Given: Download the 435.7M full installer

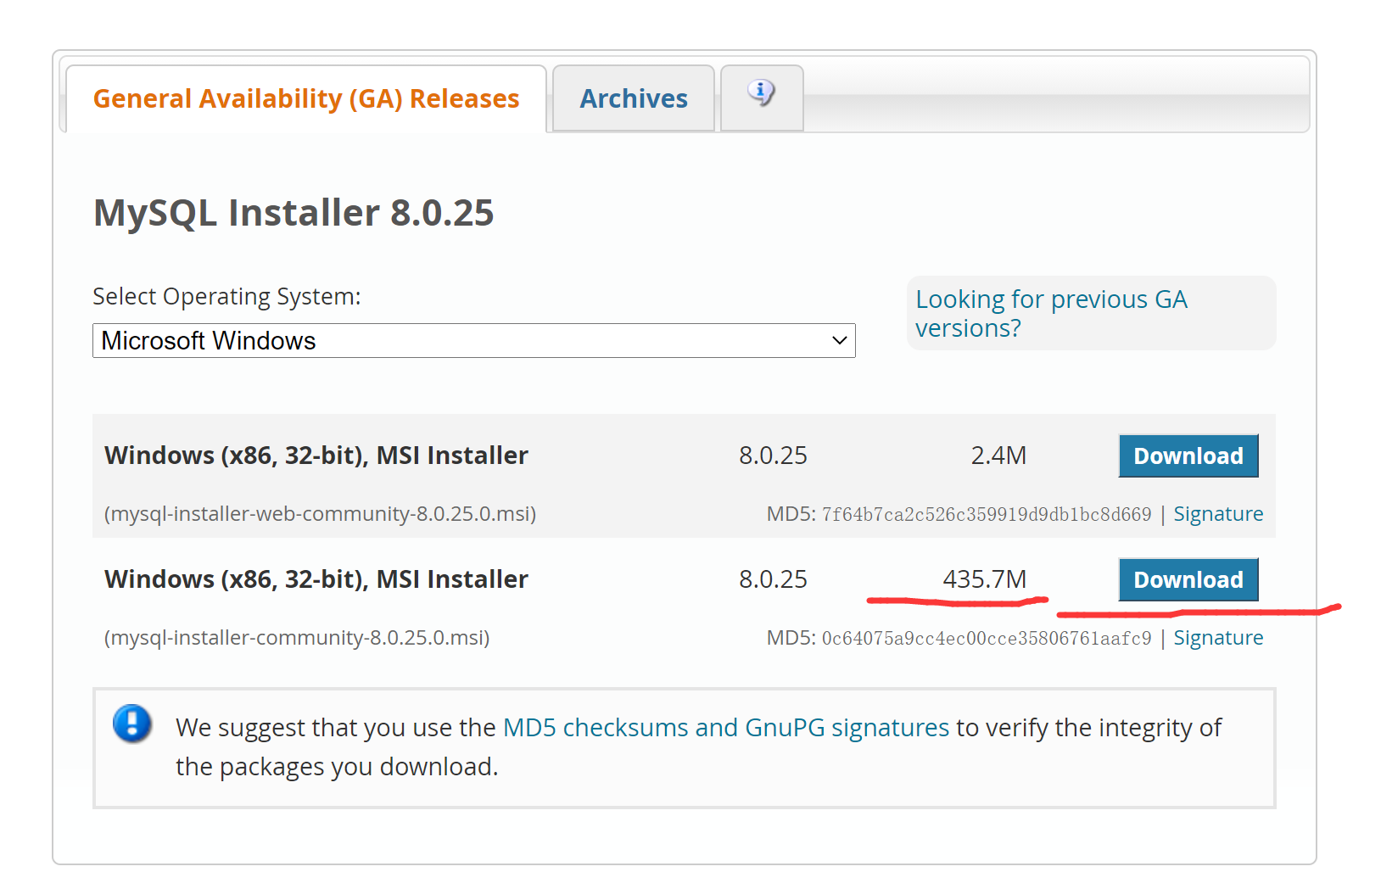Looking at the screenshot, I should tap(1188, 579).
